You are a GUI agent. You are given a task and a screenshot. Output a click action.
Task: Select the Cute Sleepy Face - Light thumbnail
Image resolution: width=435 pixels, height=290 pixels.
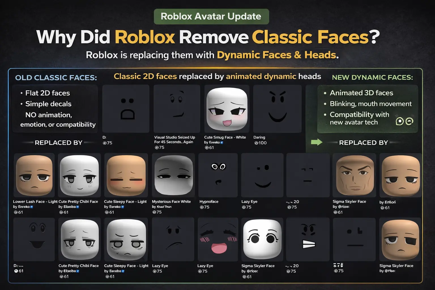[126, 175]
